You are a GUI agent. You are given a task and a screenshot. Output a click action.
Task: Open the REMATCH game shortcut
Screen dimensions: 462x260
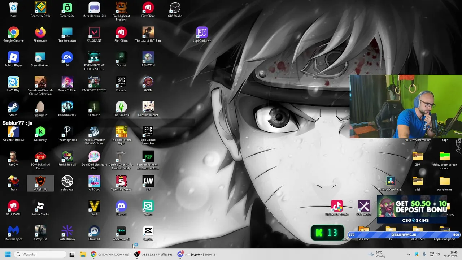(x=148, y=60)
